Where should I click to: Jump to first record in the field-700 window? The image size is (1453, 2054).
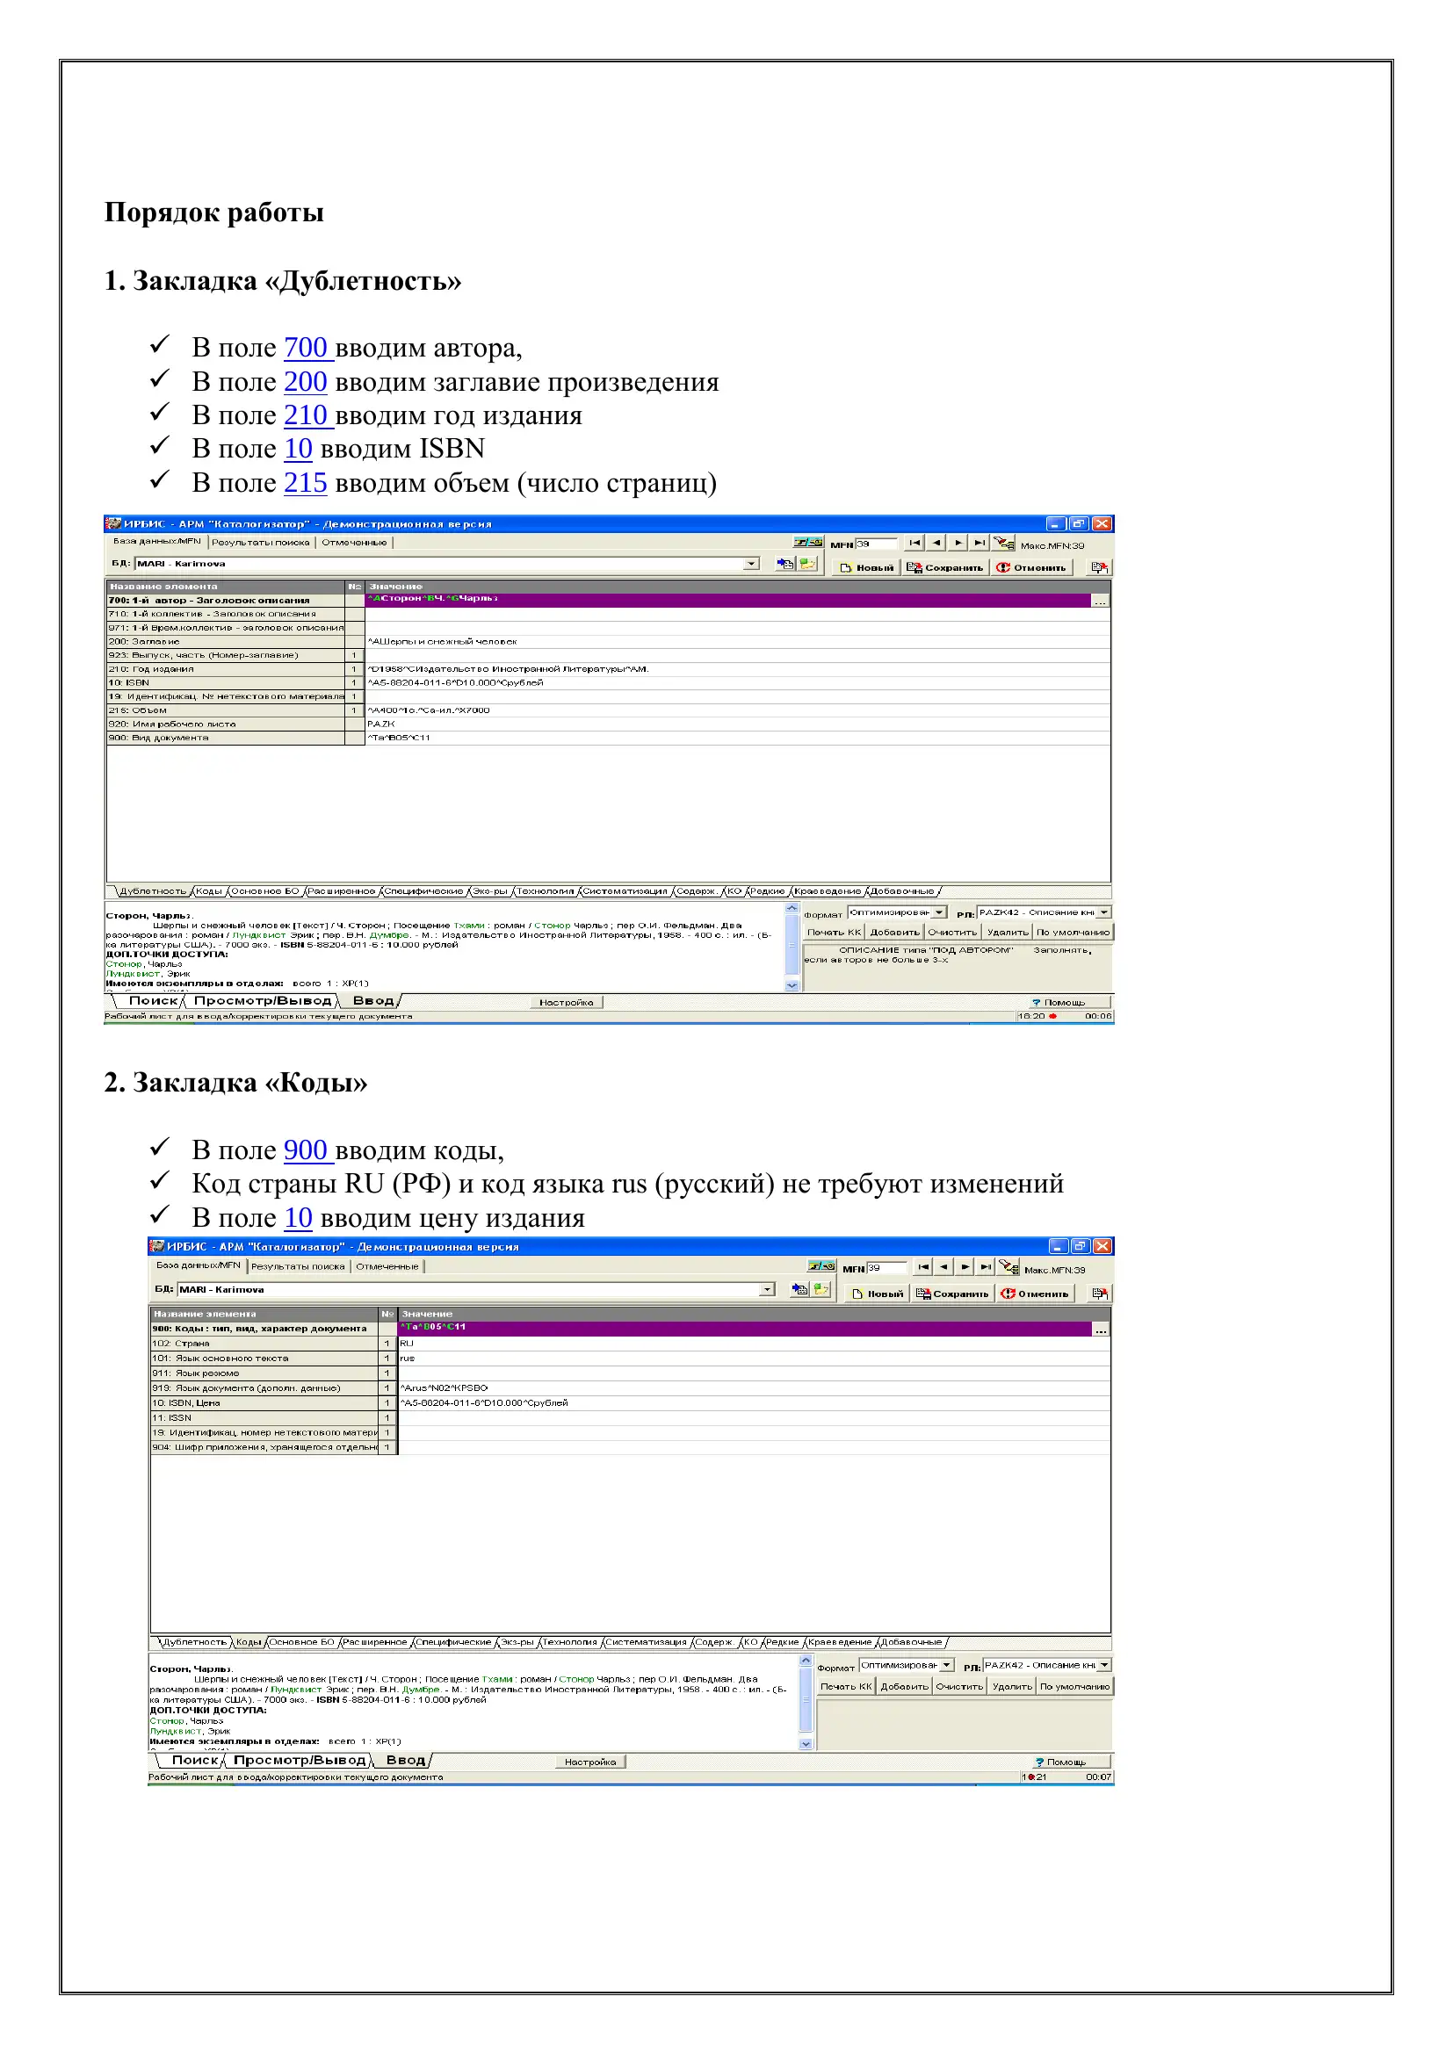coord(914,543)
